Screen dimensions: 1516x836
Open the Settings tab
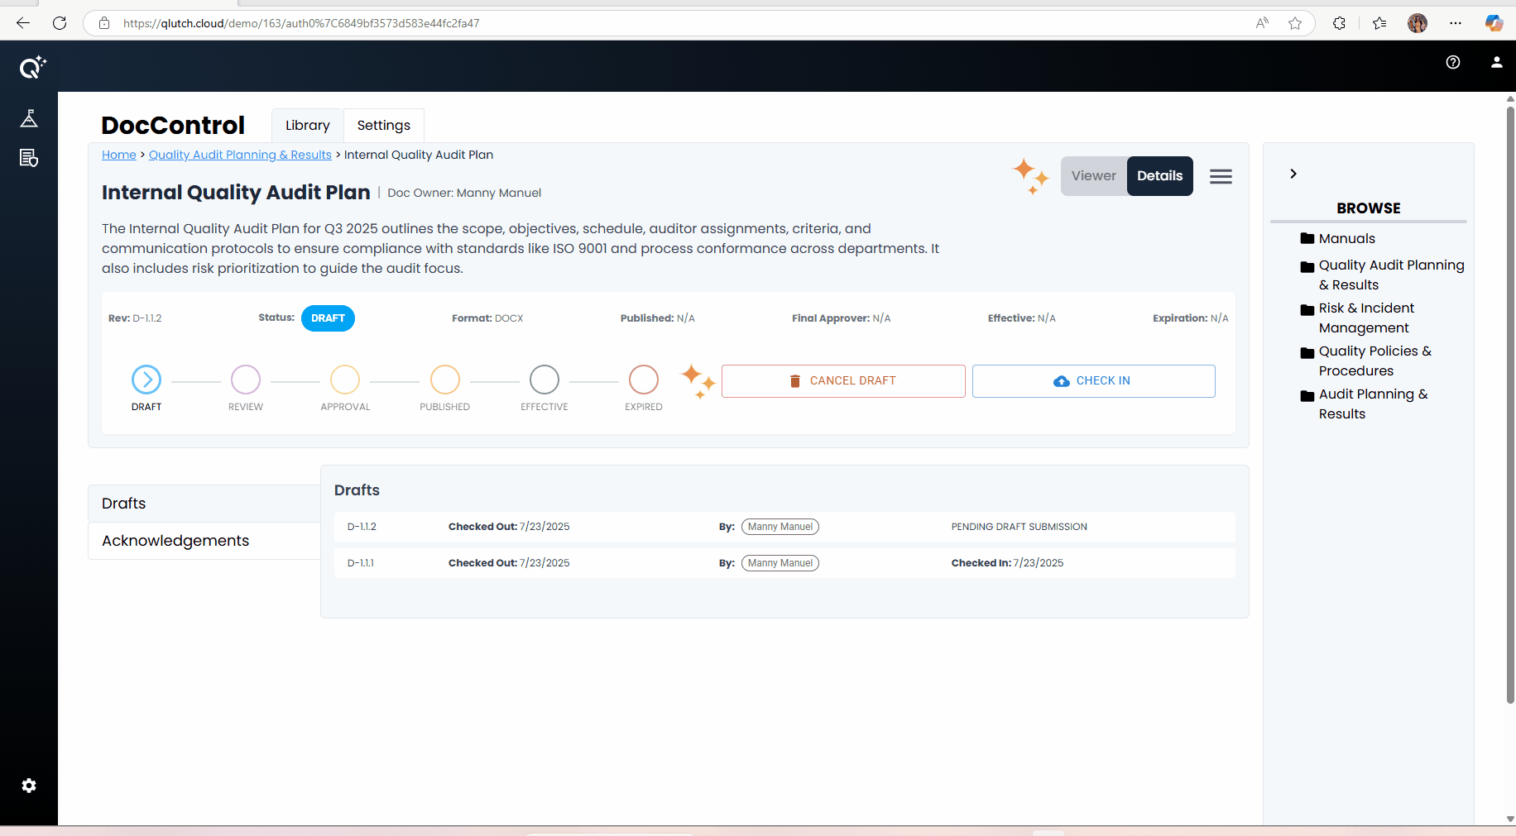point(383,126)
